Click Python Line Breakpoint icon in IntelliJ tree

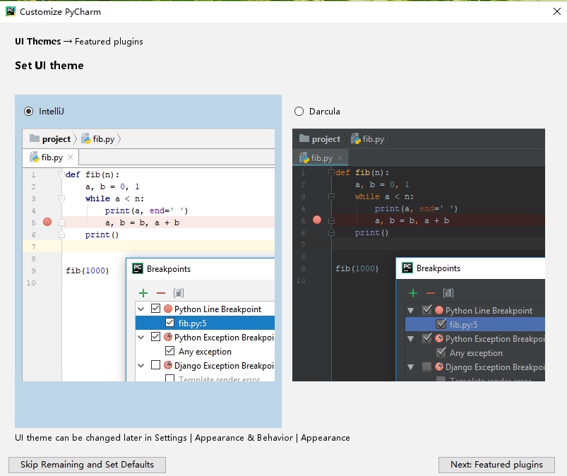(x=168, y=309)
